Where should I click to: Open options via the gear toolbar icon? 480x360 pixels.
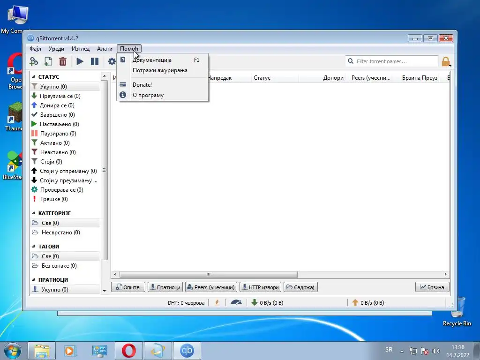[x=112, y=61]
